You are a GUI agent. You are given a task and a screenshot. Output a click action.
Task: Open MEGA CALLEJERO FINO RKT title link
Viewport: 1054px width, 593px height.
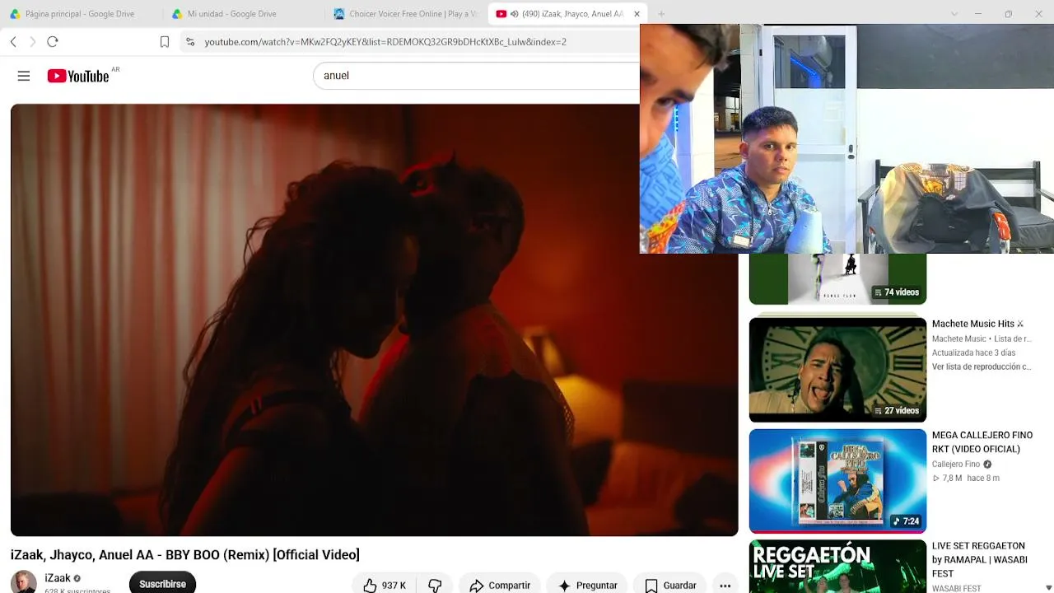[982, 442]
